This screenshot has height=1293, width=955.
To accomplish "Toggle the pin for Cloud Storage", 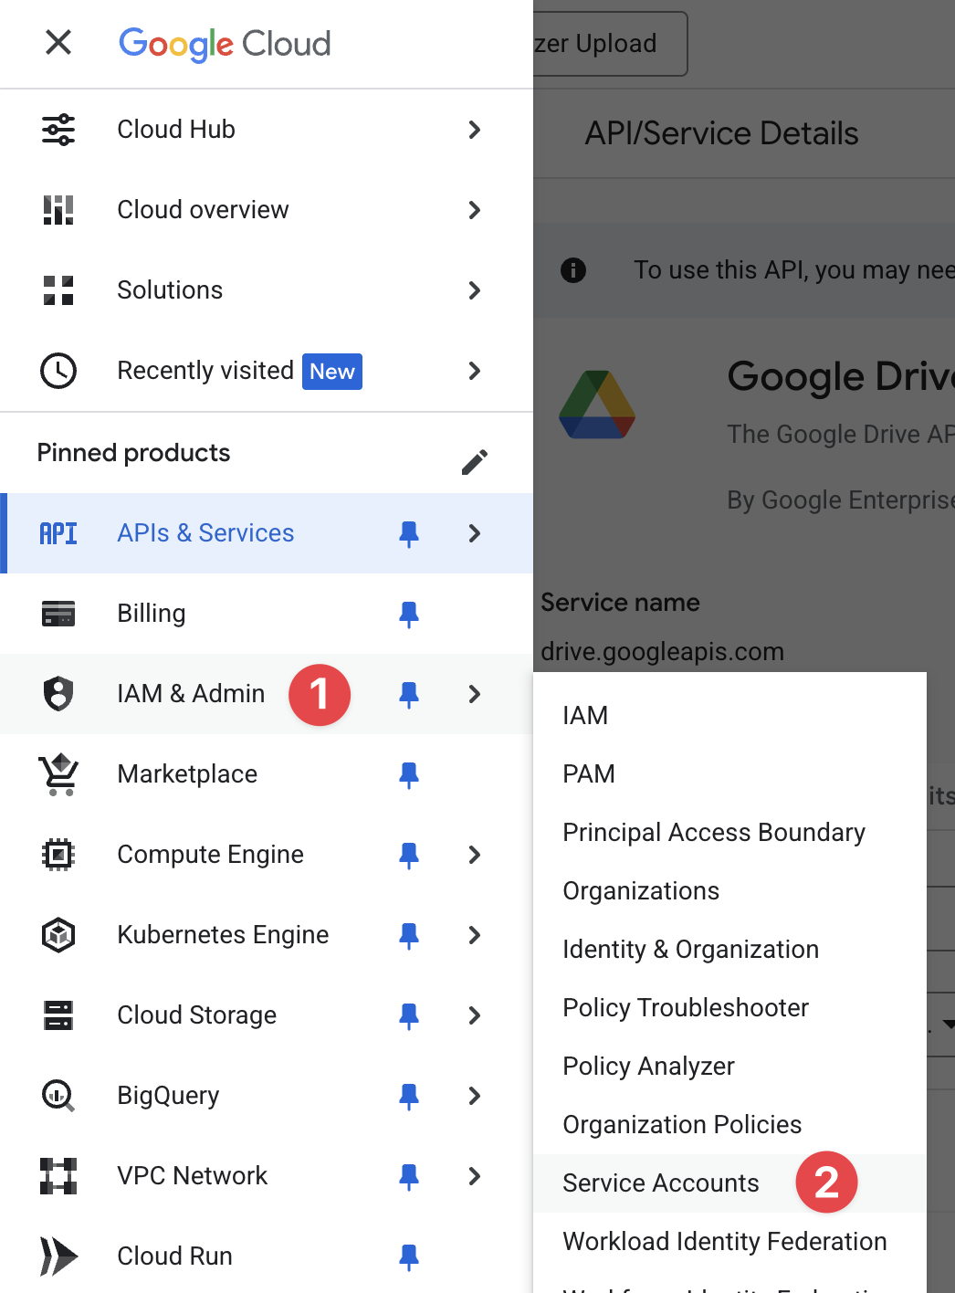I will click(409, 1016).
